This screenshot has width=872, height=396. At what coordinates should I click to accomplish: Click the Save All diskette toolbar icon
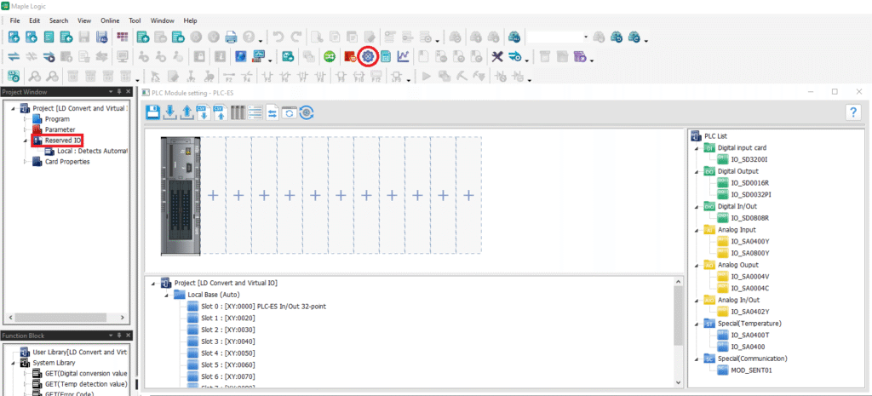102,37
